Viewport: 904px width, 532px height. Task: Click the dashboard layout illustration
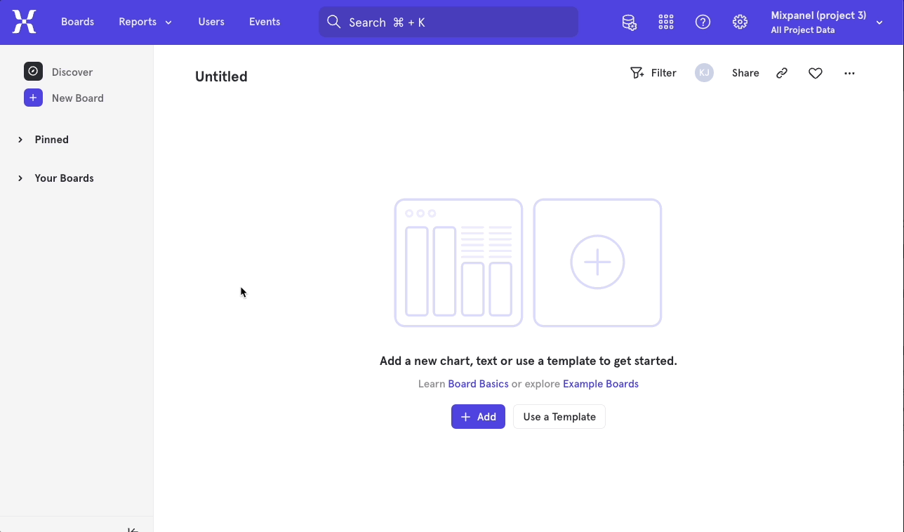pos(458,262)
